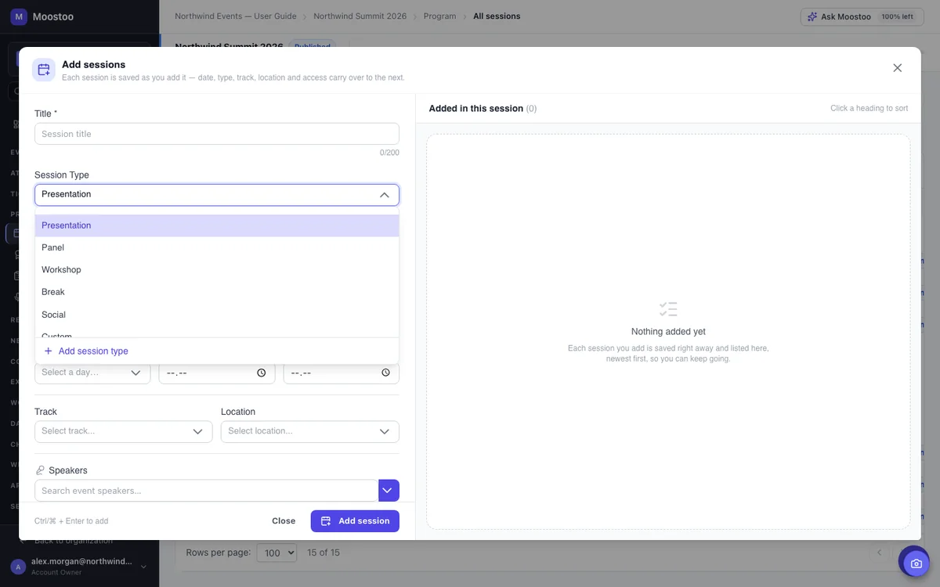
Task: Pick the partly hidden Custom option
Action: pos(217,333)
